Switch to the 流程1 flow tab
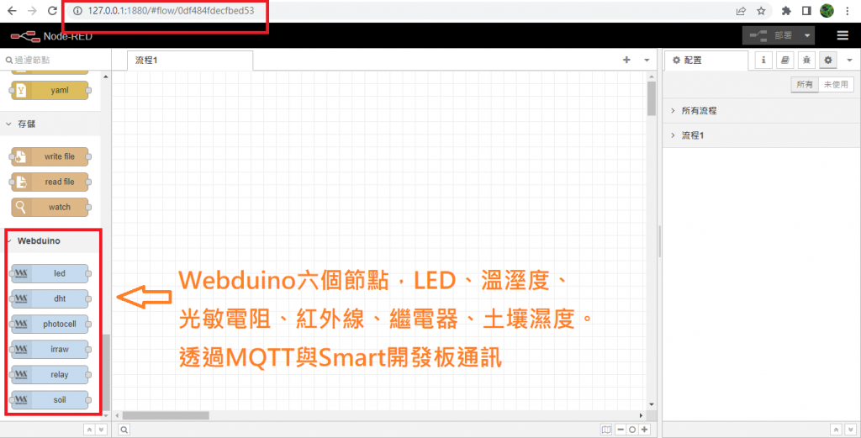This screenshot has height=438, width=861. coord(190,61)
